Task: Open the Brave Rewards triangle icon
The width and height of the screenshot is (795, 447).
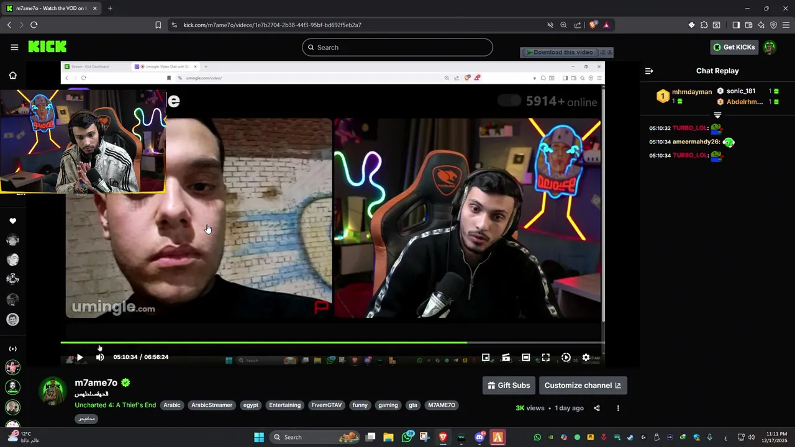Action: click(606, 25)
